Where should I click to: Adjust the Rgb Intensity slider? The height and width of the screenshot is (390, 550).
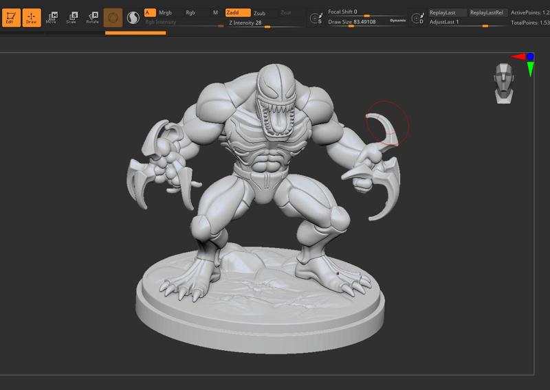(184, 23)
